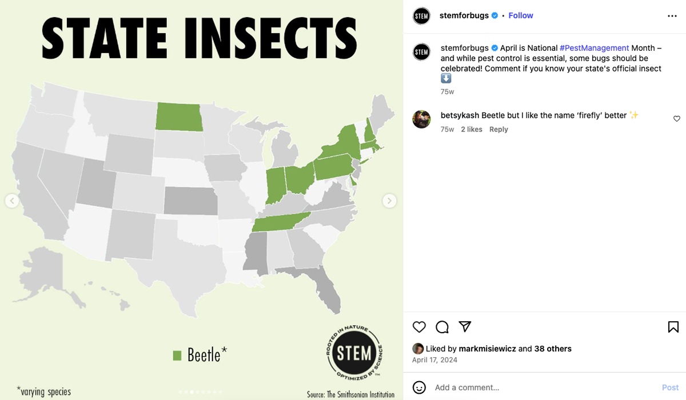Follow the stemforbugs account
The height and width of the screenshot is (400, 686).
point(521,15)
